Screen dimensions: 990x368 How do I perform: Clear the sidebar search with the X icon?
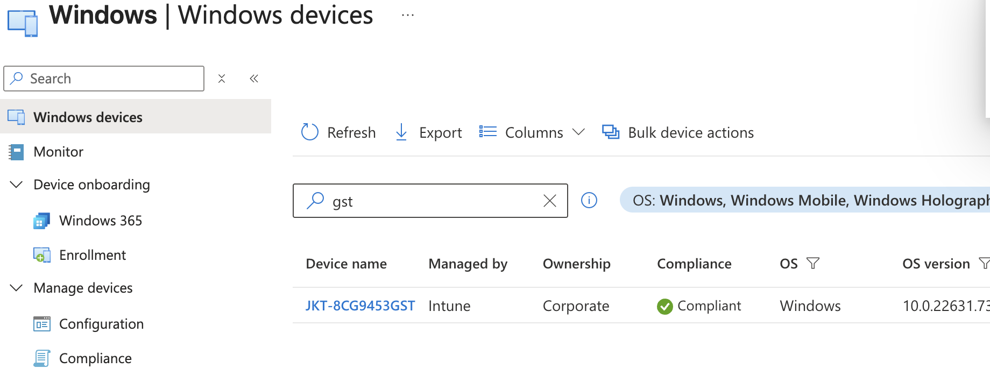coord(222,79)
